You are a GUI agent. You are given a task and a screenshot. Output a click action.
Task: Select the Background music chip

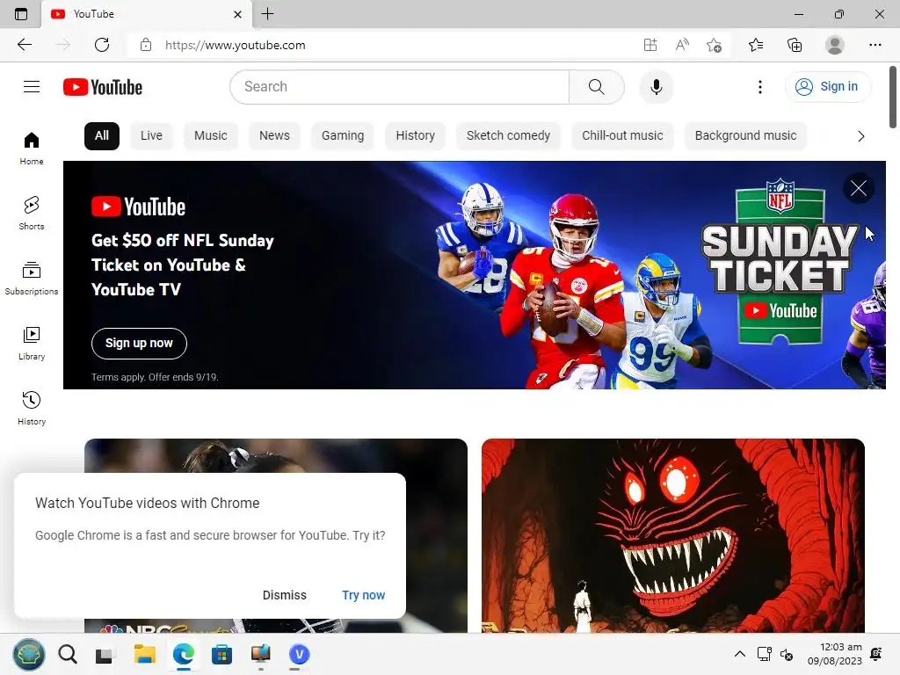745,136
